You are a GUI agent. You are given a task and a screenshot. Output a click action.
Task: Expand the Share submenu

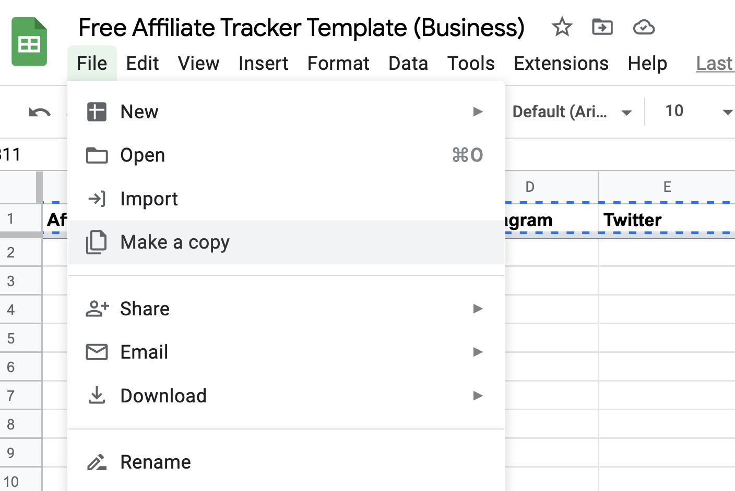(478, 309)
